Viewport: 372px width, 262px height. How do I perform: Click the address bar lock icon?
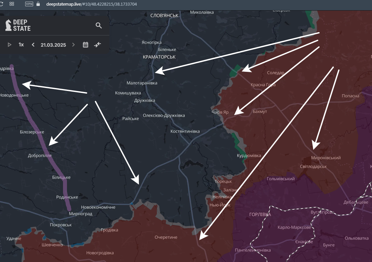point(38,4)
